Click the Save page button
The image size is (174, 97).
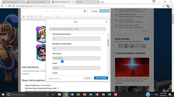point(104,11)
